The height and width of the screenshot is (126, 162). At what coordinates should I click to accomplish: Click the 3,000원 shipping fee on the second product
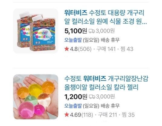point(105,97)
